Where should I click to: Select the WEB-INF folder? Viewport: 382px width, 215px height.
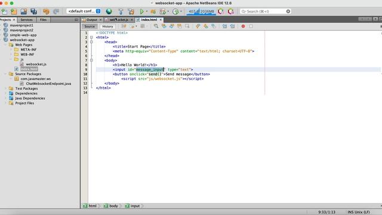pos(27,54)
